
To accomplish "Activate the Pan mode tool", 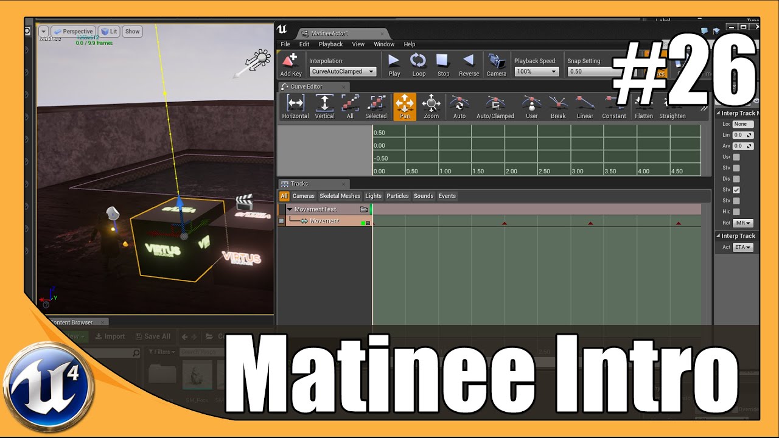I will pos(405,107).
